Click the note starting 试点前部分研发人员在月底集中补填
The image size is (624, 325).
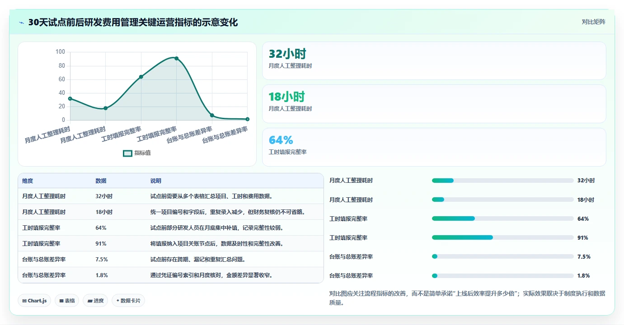tap(217, 228)
